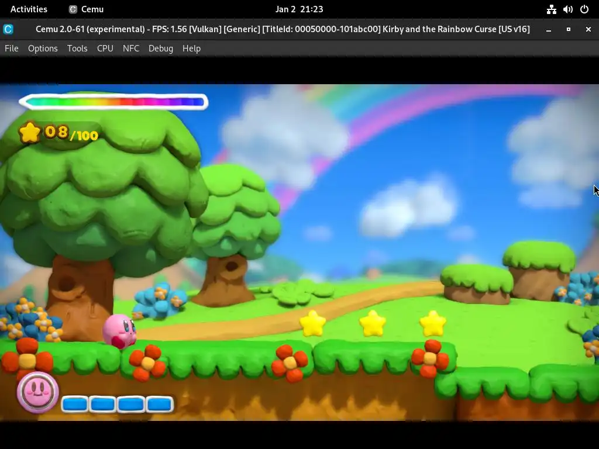Click Kirby on the grass

pos(120,331)
